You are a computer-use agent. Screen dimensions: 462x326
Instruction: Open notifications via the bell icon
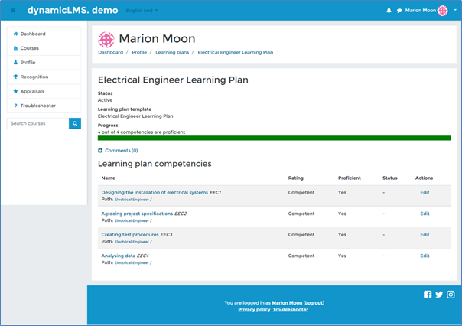389,11
